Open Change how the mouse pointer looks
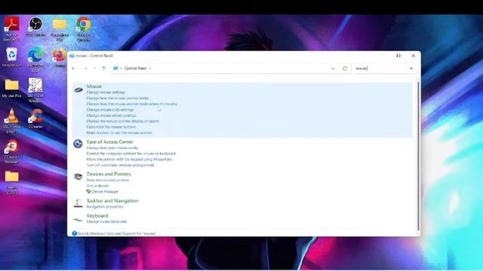 click(x=118, y=98)
